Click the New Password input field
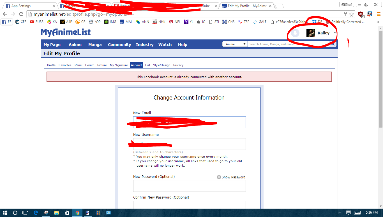The width and height of the screenshot is (383, 217). (x=189, y=186)
